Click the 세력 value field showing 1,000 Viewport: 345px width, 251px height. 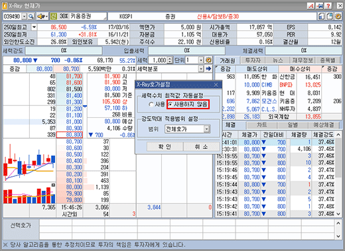click(158, 60)
